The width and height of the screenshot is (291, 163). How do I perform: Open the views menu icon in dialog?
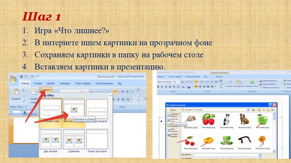pyautogui.click(x=272, y=110)
